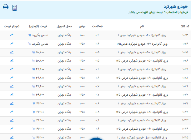Show price chart for product code 1026
This screenshot has height=140, width=191.
pyautogui.click(x=12, y=61)
